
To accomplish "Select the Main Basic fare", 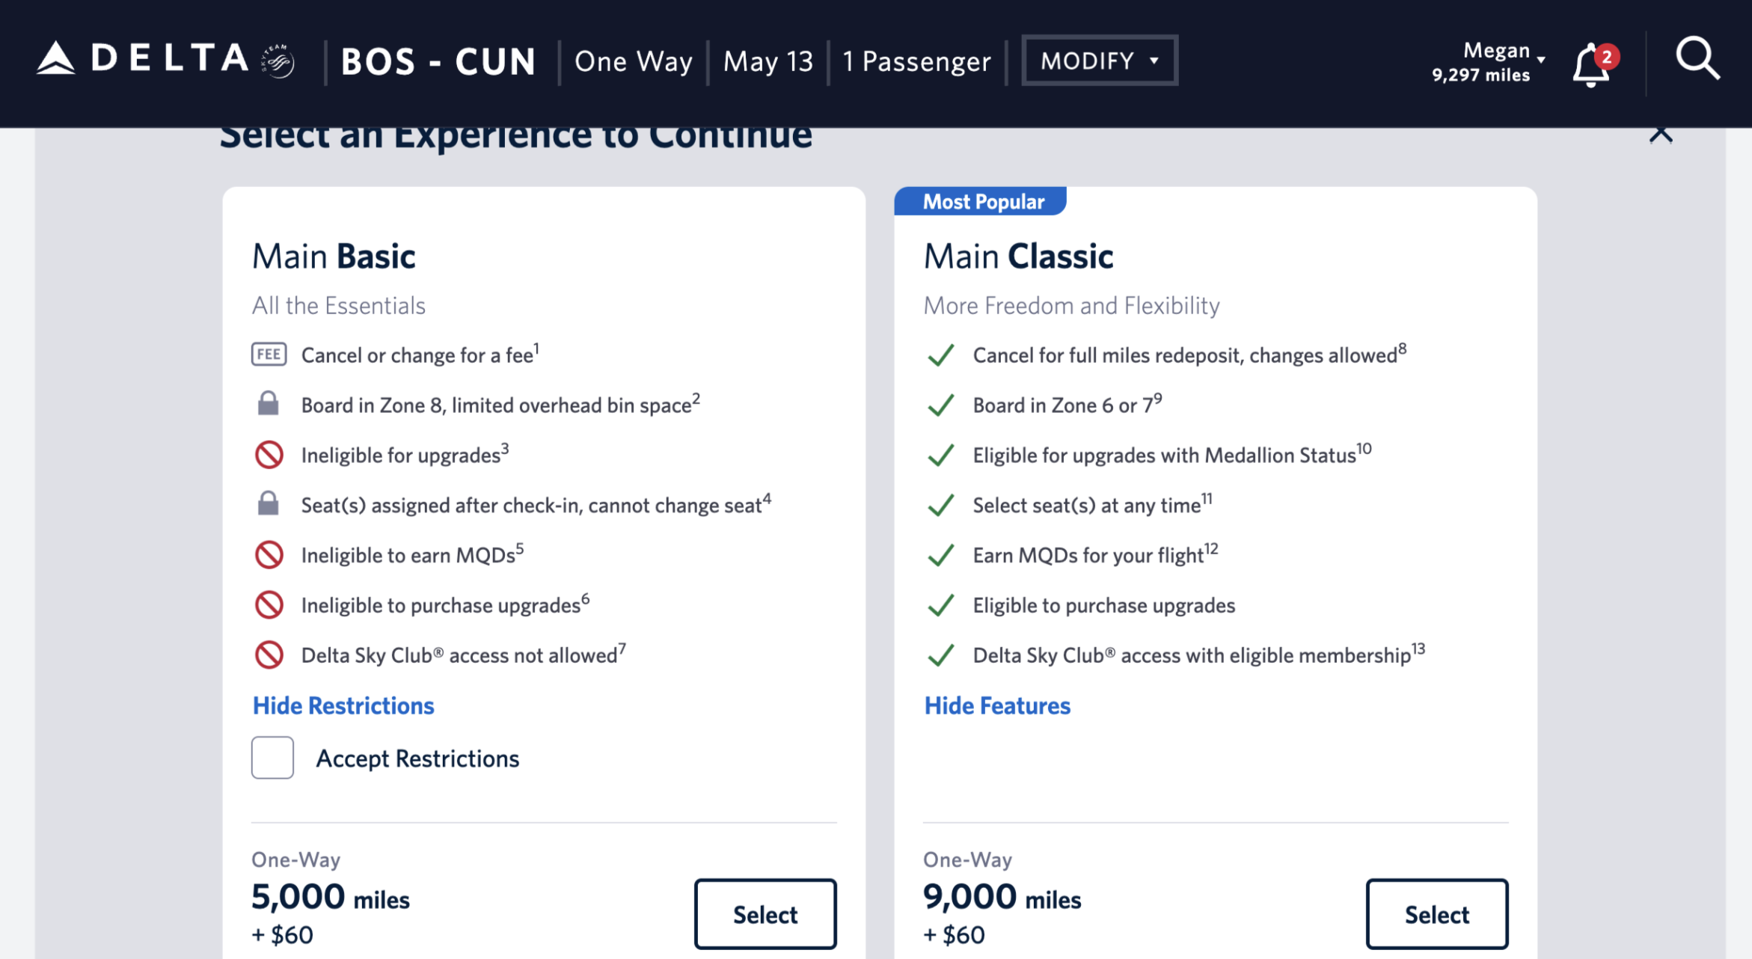I will point(765,914).
